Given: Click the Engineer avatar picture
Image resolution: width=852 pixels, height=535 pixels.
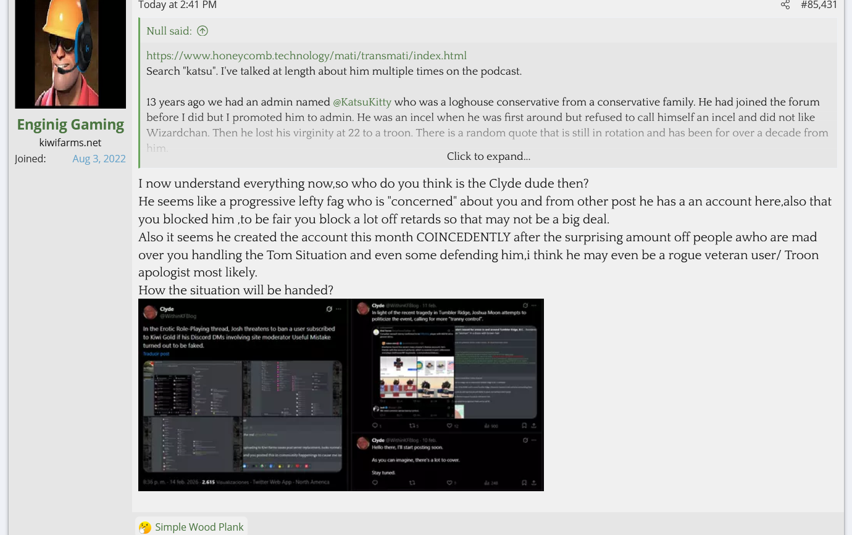Looking at the screenshot, I should point(70,53).
